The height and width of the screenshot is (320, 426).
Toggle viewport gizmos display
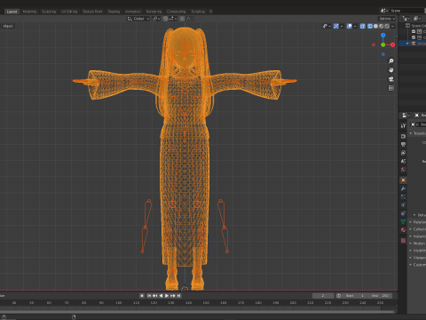336,26
